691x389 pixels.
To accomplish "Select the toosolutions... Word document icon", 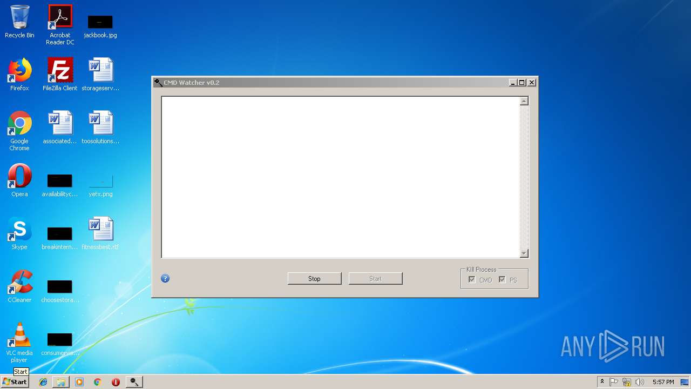I will click(x=100, y=128).
